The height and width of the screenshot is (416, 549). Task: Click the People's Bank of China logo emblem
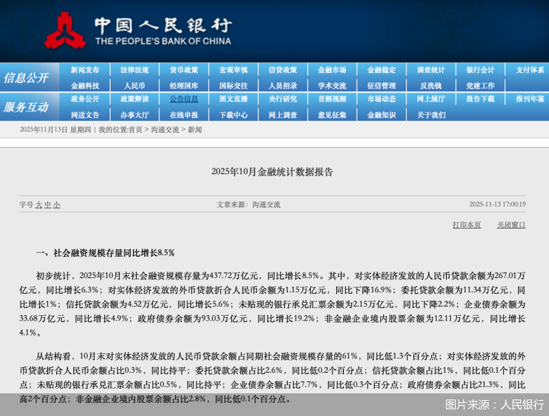pyautogui.click(x=67, y=29)
